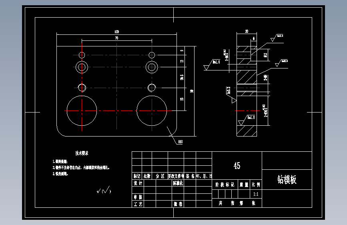This screenshot has height=225, width=347.
Task: Select the Ra1.6 roughness symbol left of section view
Action: pos(212,65)
